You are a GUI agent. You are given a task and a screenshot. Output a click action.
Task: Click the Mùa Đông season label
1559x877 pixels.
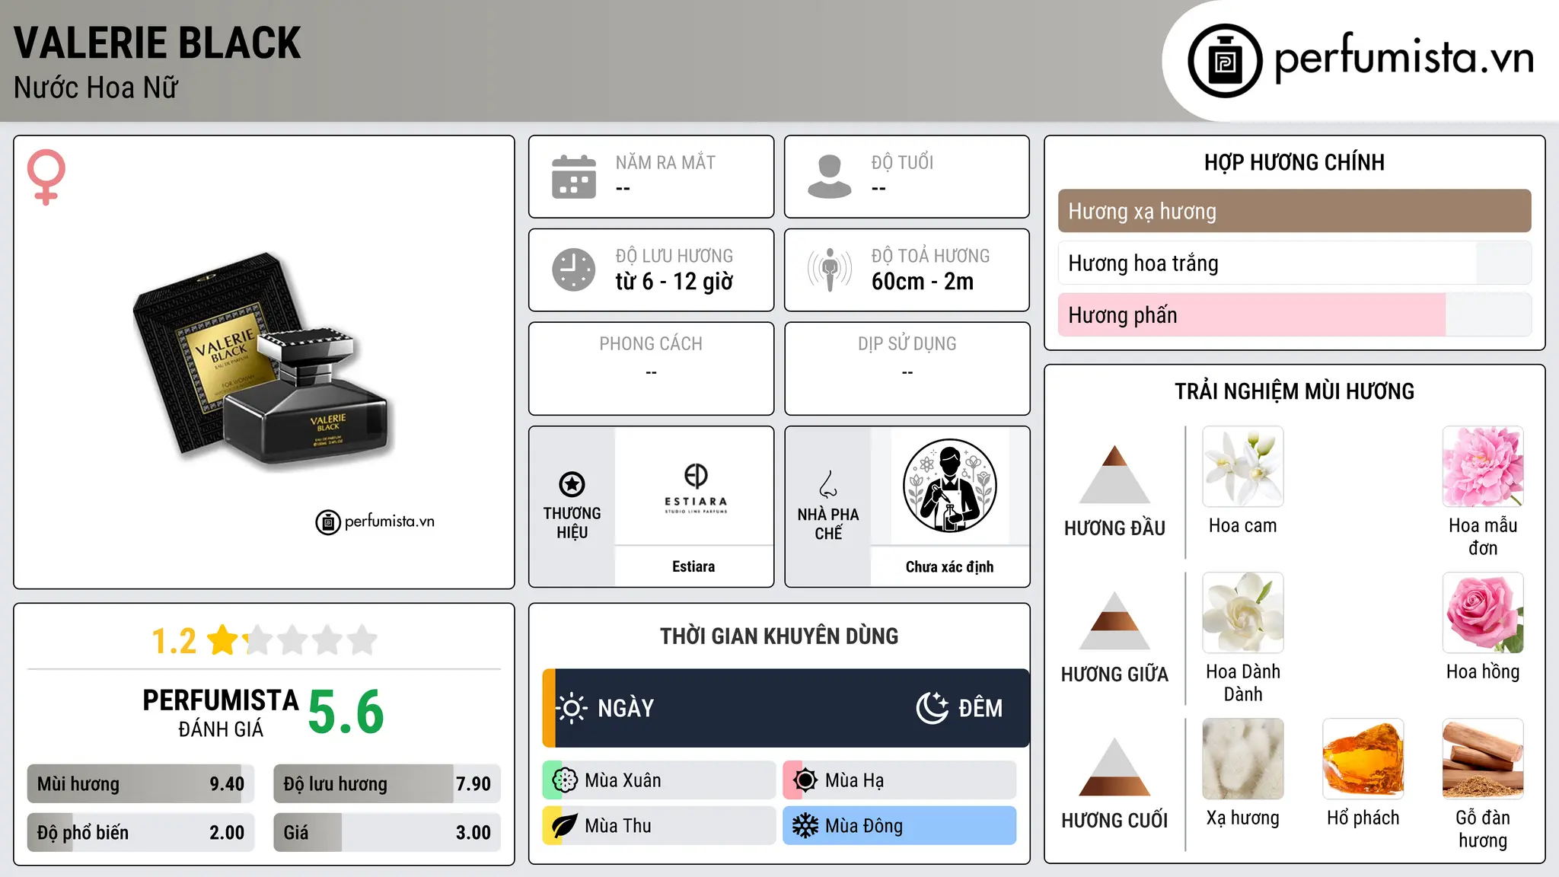pyautogui.click(x=864, y=825)
